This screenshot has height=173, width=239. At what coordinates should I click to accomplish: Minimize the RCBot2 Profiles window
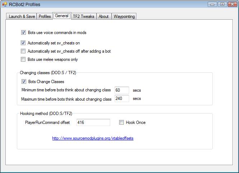(x=212, y=4)
